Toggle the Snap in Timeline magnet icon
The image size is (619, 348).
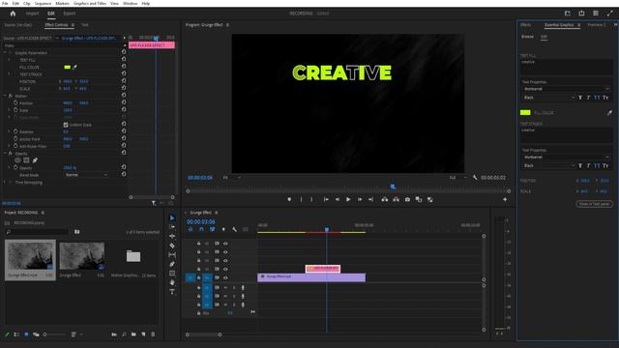click(202, 229)
